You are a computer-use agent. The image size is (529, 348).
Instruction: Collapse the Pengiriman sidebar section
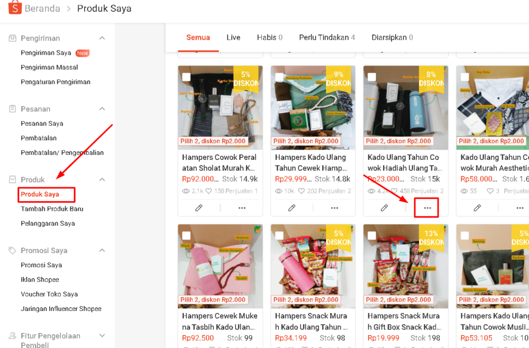102,38
